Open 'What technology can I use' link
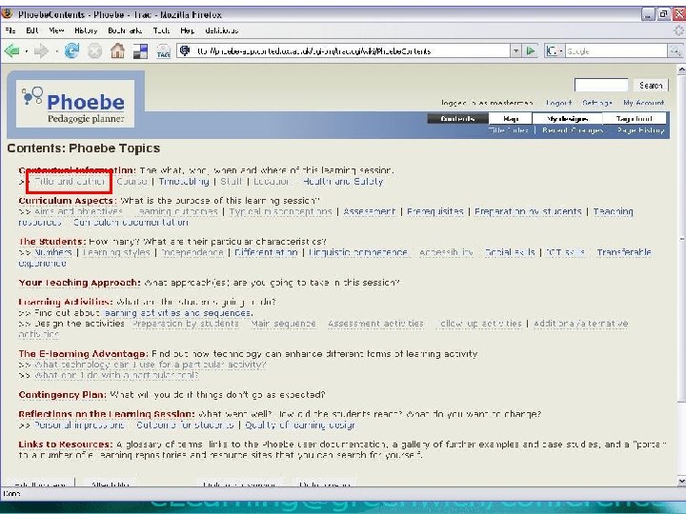 [x=151, y=365]
